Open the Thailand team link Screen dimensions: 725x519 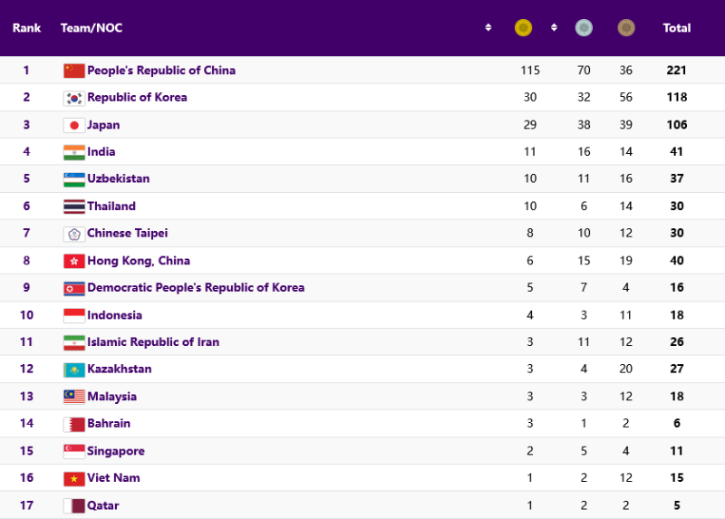(x=111, y=207)
